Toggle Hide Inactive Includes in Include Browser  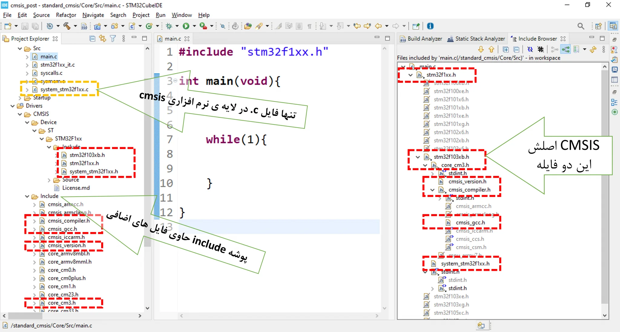coord(541,49)
